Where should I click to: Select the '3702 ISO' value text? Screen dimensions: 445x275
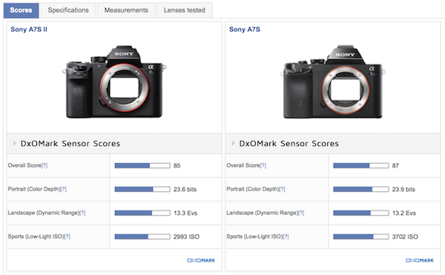[x=405, y=236]
